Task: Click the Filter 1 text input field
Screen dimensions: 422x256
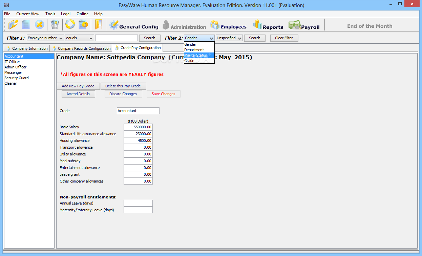Action: (117, 38)
